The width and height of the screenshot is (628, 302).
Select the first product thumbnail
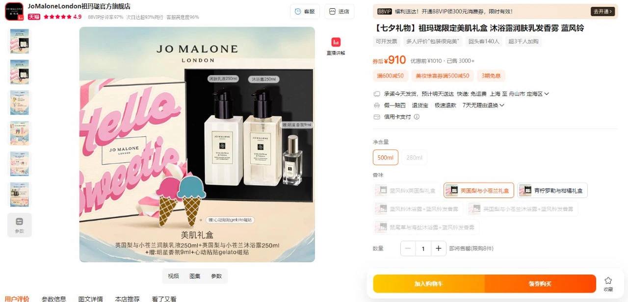tap(20, 41)
